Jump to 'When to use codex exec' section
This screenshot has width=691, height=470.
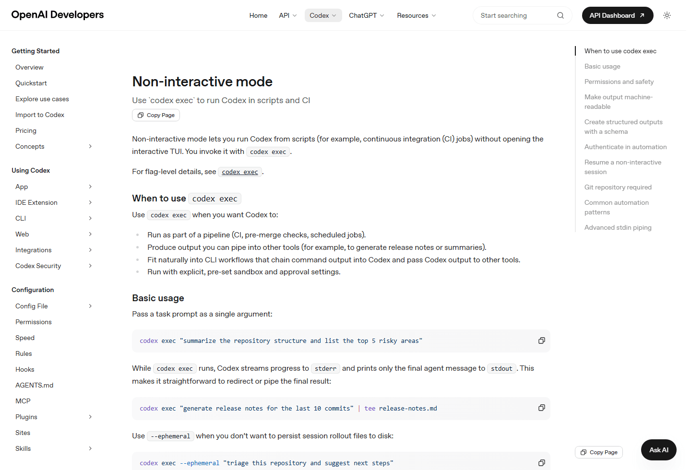(620, 51)
